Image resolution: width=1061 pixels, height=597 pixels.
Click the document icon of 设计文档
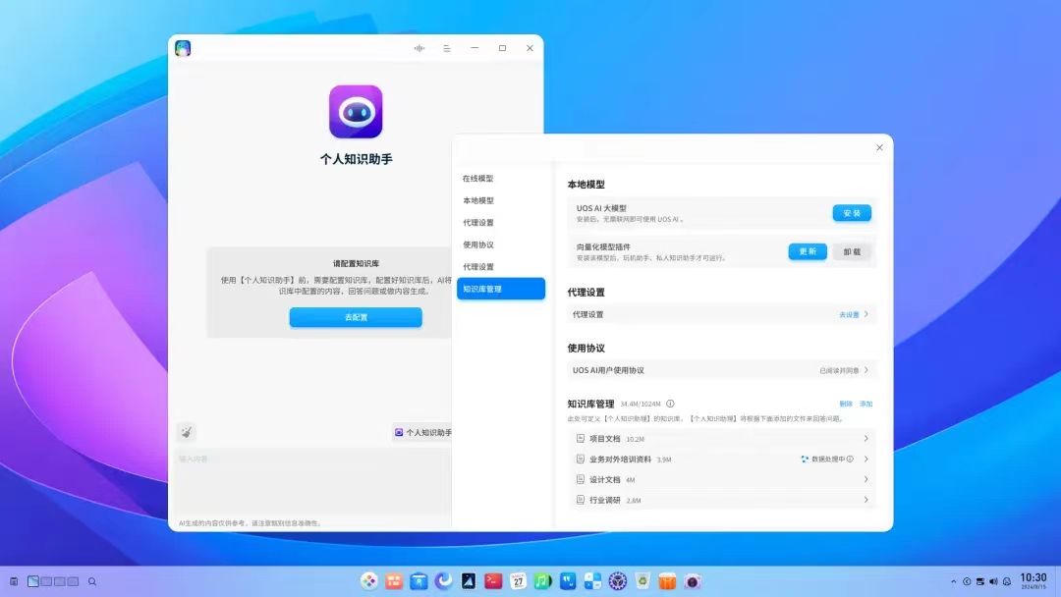click(x=580, y=479)
